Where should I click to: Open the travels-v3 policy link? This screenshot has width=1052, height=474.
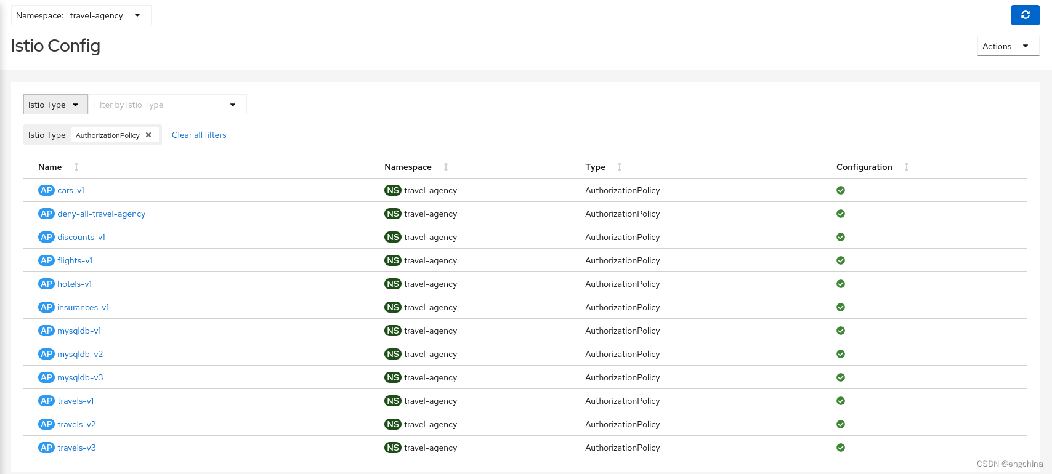click(76, 448)
